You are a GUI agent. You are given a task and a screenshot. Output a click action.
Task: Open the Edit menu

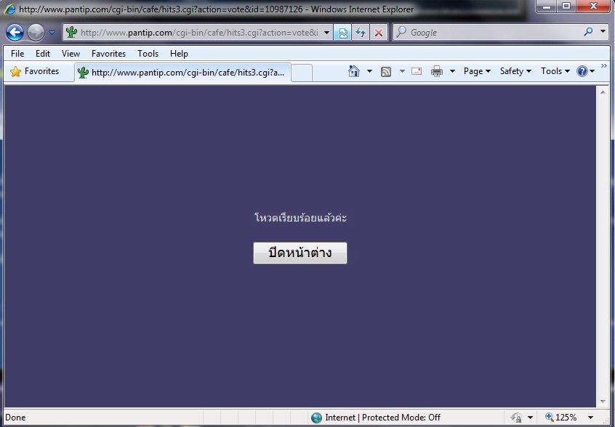coord(43,54)
